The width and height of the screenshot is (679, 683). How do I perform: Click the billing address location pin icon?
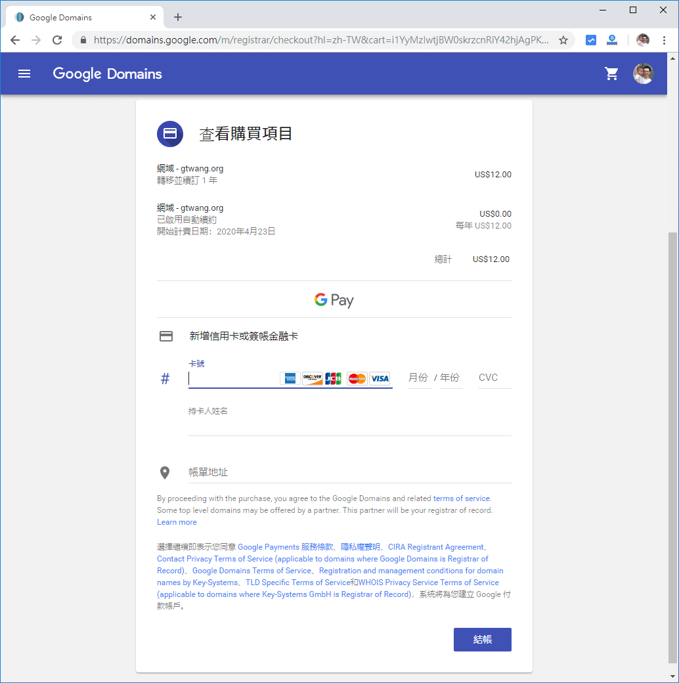[165, 472]
